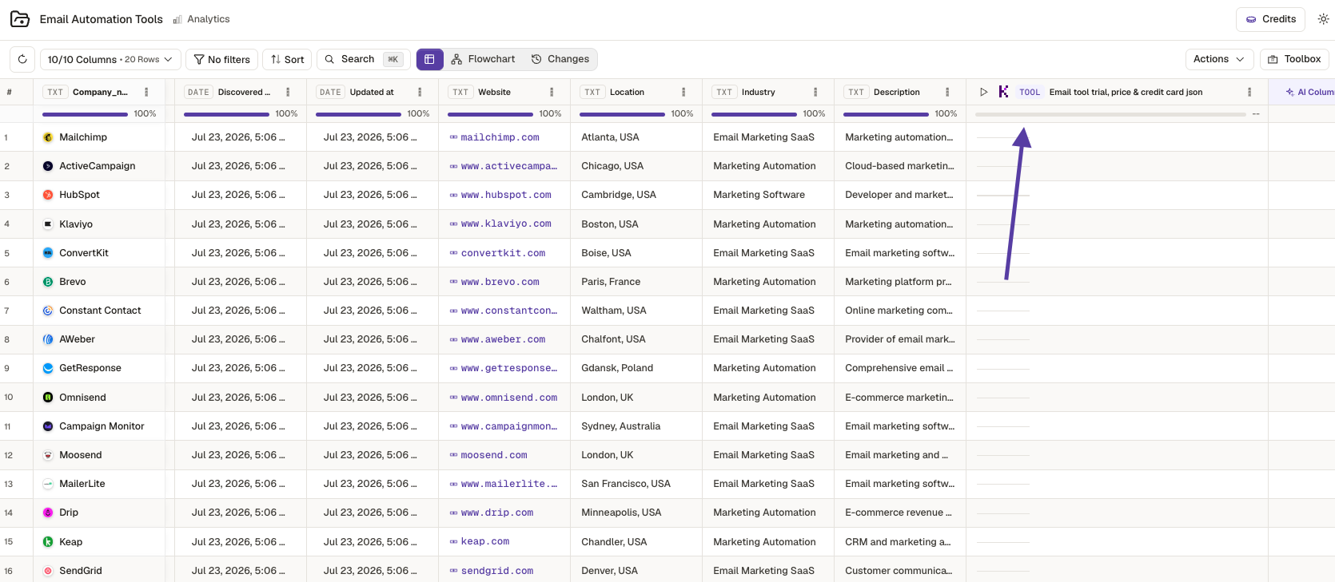Click the Constant Contact logo icon
1335x582 pixels.
pos(48,311)
